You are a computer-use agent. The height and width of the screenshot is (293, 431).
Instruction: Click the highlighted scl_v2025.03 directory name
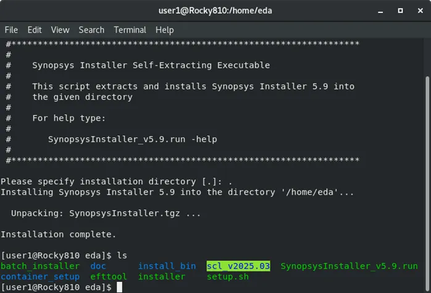coord(238,266)
